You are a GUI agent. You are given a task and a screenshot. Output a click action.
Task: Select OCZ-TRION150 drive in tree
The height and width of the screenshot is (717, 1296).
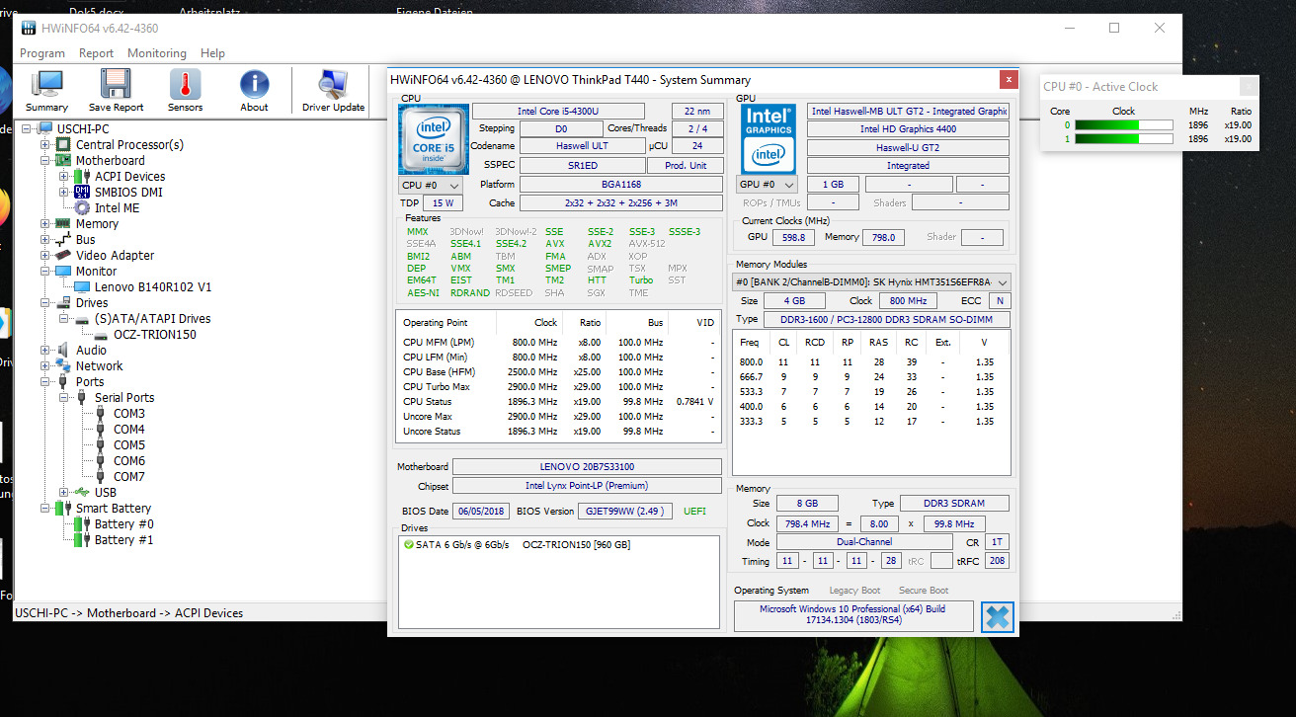click(154, 335)
